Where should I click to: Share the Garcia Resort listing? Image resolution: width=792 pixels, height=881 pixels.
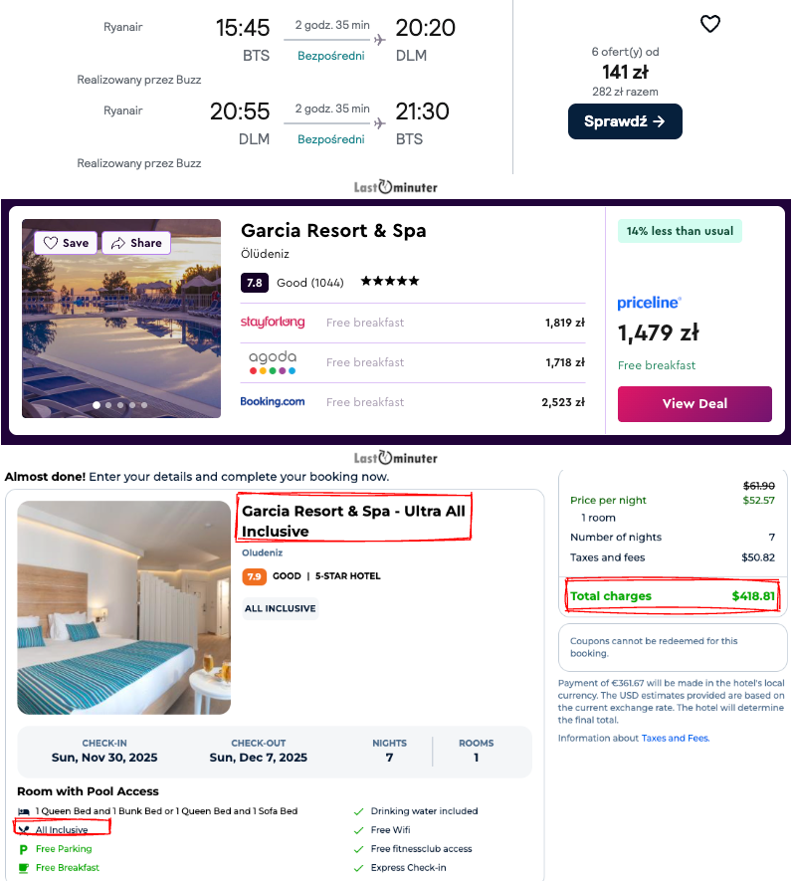click(x=135, y=243)
